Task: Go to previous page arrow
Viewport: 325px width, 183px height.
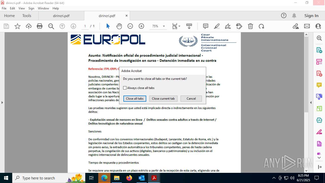Action: (x=62, y=26)
